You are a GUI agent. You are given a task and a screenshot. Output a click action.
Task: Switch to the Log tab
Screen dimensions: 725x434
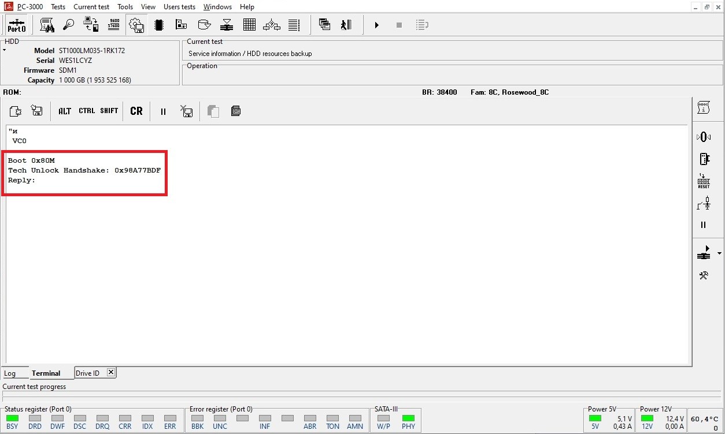click(10, 373)
